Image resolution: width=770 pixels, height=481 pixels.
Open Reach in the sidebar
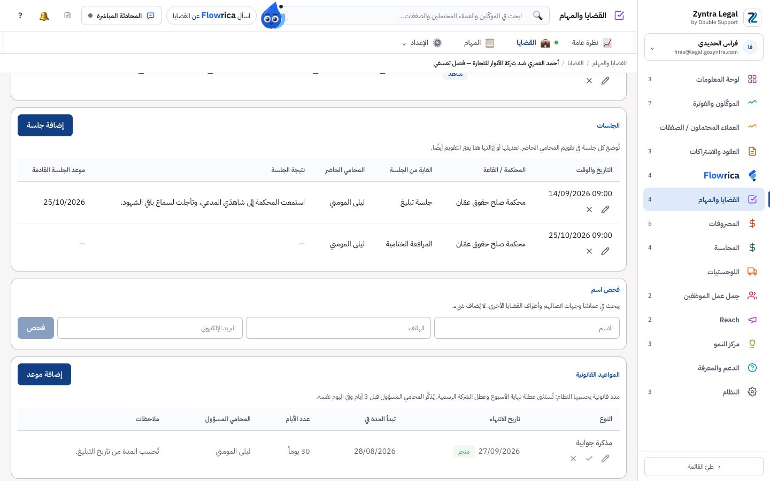(703, 320)
